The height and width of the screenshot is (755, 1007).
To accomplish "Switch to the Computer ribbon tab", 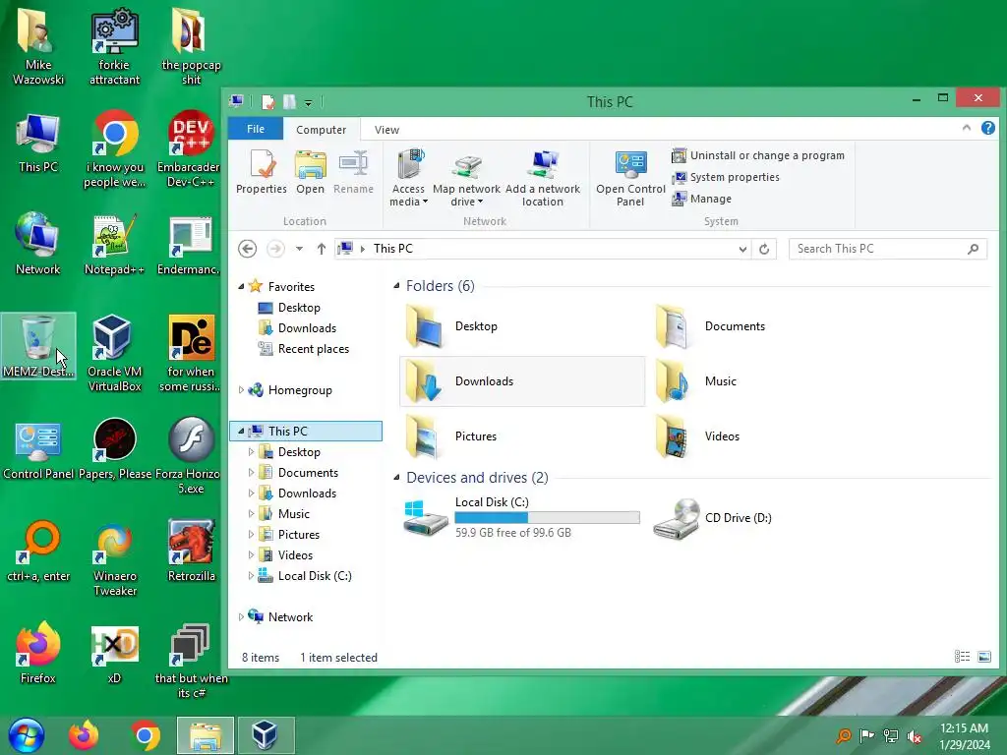I will [x=322, y=130].
